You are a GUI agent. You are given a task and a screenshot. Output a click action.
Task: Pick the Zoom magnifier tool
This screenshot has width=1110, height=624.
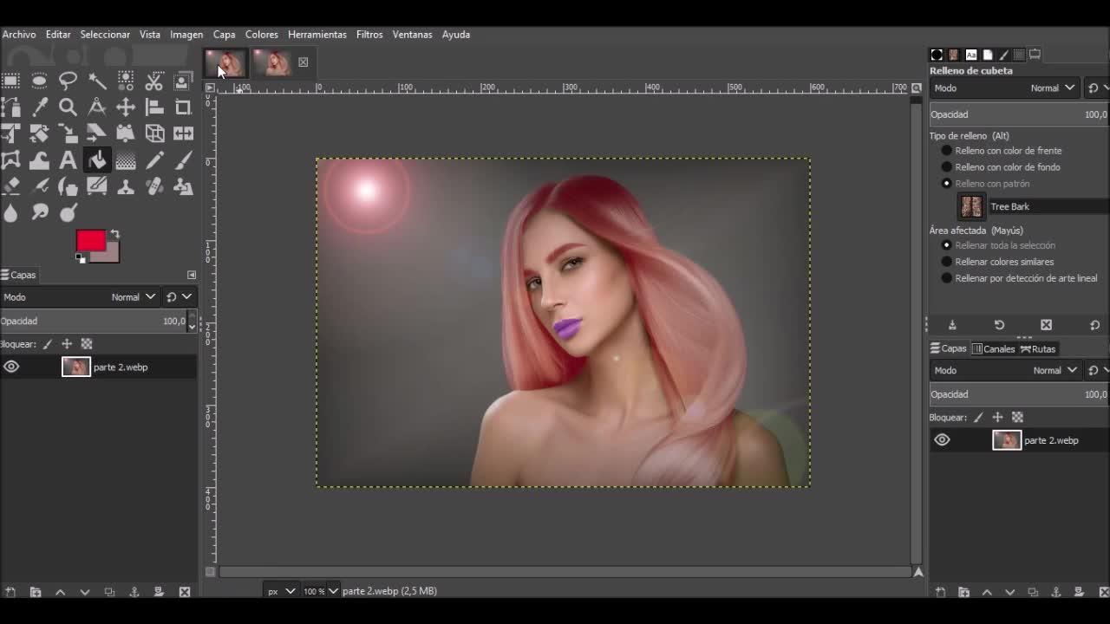tap(68, 107)
